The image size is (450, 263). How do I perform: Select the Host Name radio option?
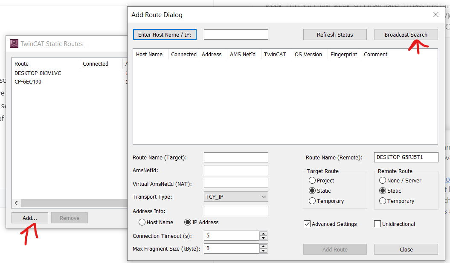point(142,222)
